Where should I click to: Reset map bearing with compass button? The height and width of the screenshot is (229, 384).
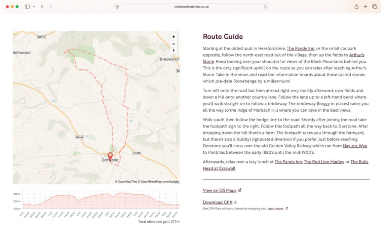pyautogui.click(x=173, y=51)
